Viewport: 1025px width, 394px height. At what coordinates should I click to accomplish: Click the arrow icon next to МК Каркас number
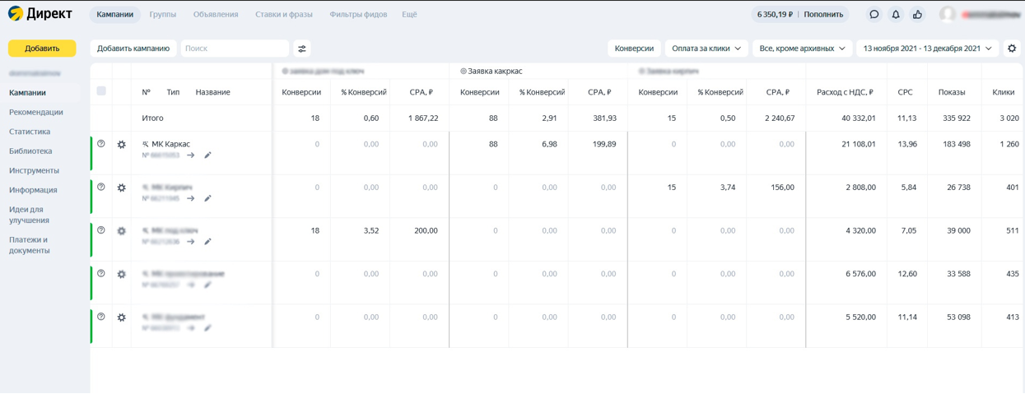click(x=191, y=155)
